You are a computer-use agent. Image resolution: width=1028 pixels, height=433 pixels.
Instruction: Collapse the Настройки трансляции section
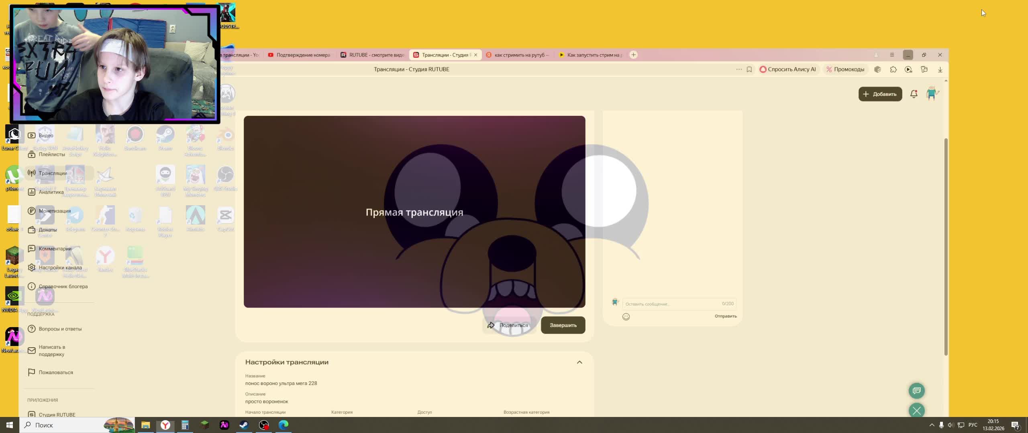(x=579, y=362)
